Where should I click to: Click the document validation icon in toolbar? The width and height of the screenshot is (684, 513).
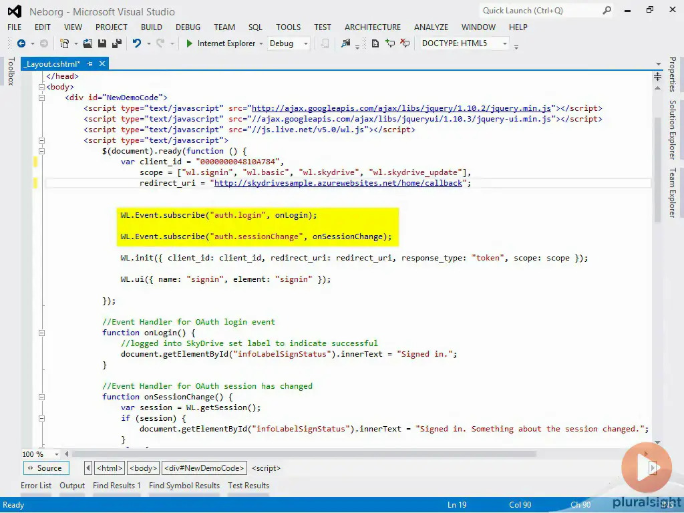coord(375,43)
